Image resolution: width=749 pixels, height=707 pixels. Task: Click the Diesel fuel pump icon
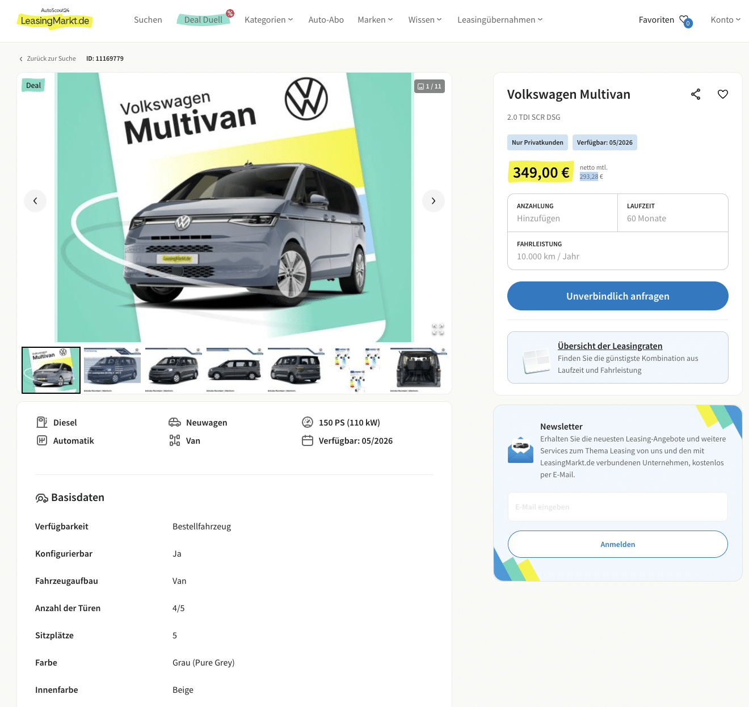(x=42, y=422)
